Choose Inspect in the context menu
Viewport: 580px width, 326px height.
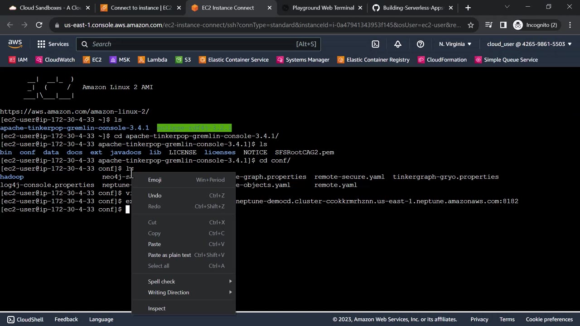pos(157,308)
